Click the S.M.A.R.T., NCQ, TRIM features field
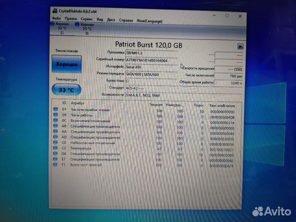The width and height of the screenshot is (296, 222). tap(183, 95)
